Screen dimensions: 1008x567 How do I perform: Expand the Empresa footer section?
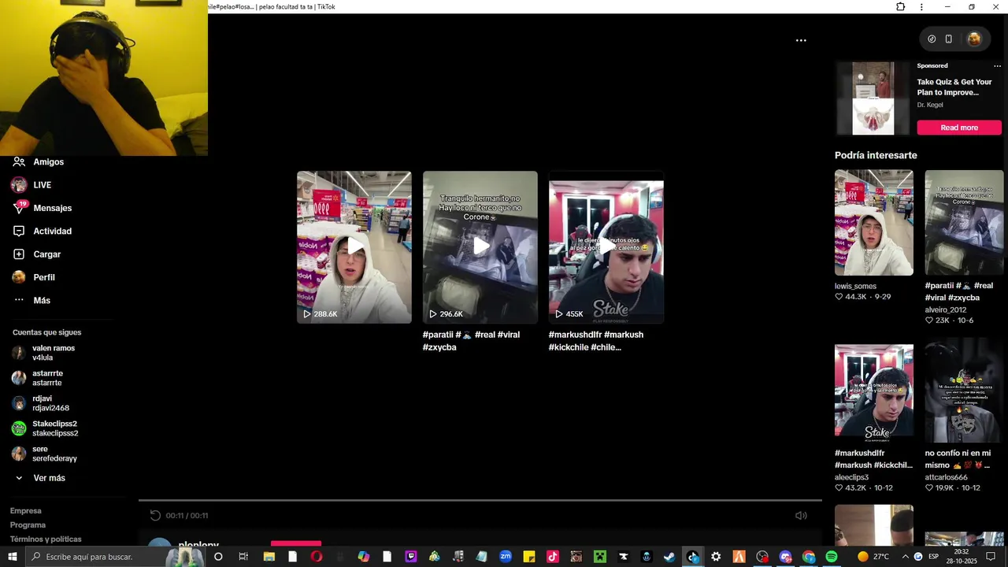26,511
